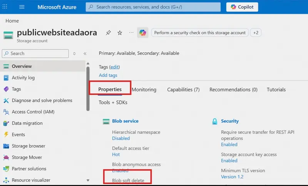
Task: Click the Data migration icon
Action: click(6, 123)
